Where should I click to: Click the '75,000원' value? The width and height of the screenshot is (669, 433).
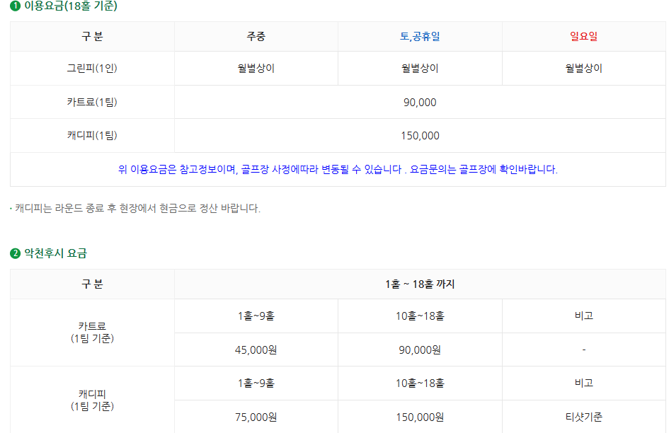[256, 417]
